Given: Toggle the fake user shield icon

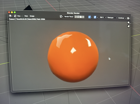Looking at the screenshot, I should (76, 17).
